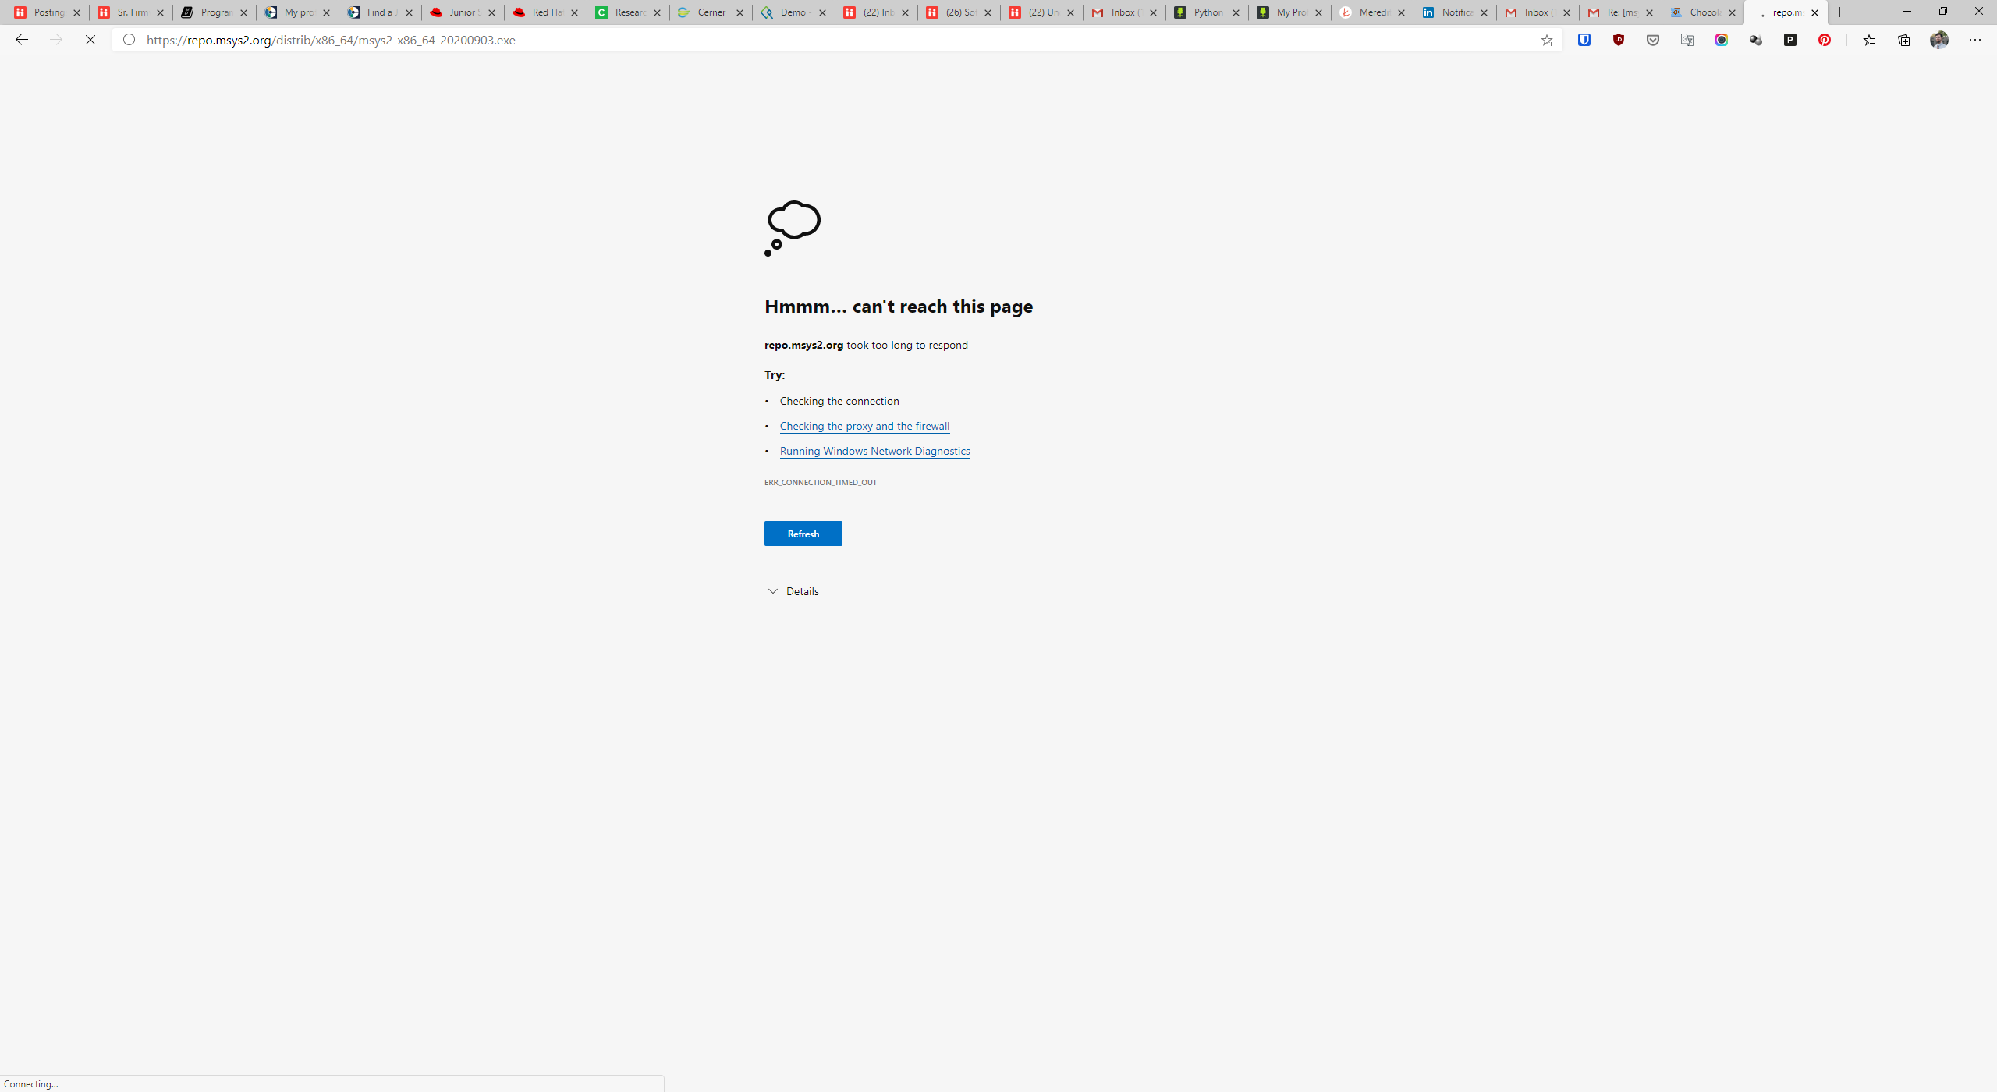Open Running Windows Network Diagnostics link

pyautogui.click(x=874, y=451)
